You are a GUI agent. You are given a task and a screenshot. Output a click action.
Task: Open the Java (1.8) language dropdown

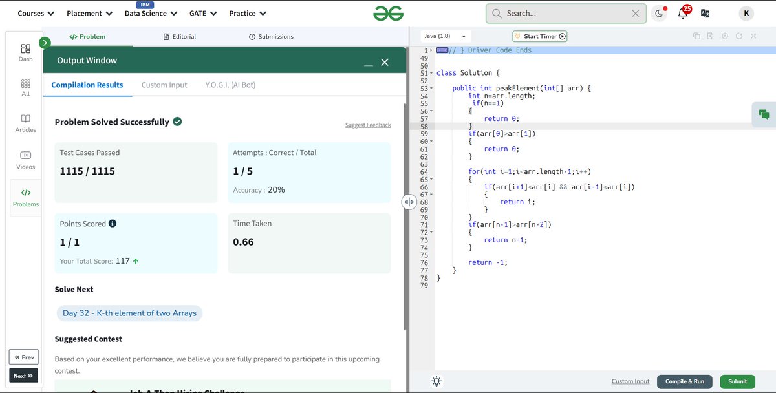coord(446,37)
